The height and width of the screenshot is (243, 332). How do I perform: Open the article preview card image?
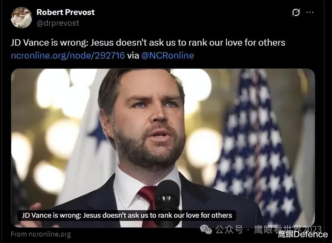coord(163,148)
